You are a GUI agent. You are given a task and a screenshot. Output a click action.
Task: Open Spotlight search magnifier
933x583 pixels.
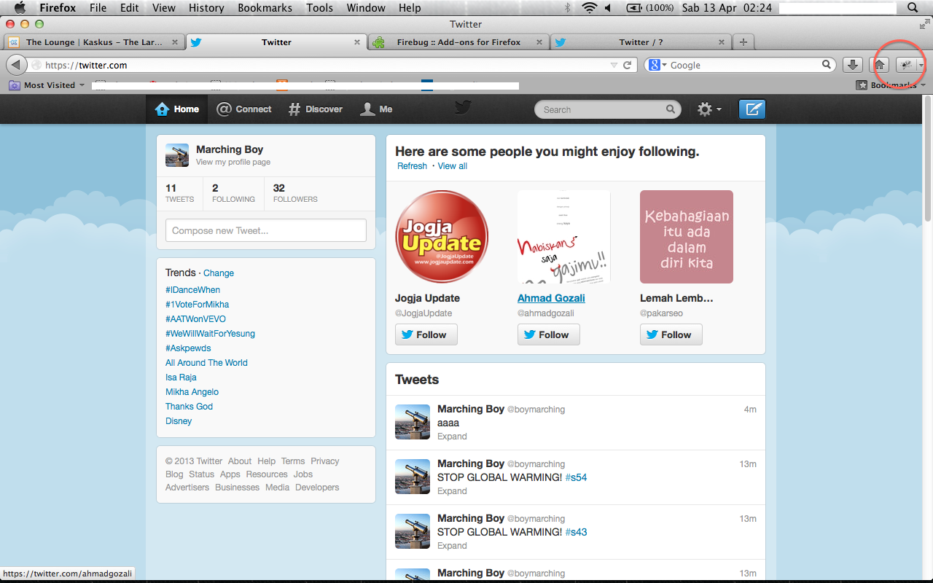[913, 7]
